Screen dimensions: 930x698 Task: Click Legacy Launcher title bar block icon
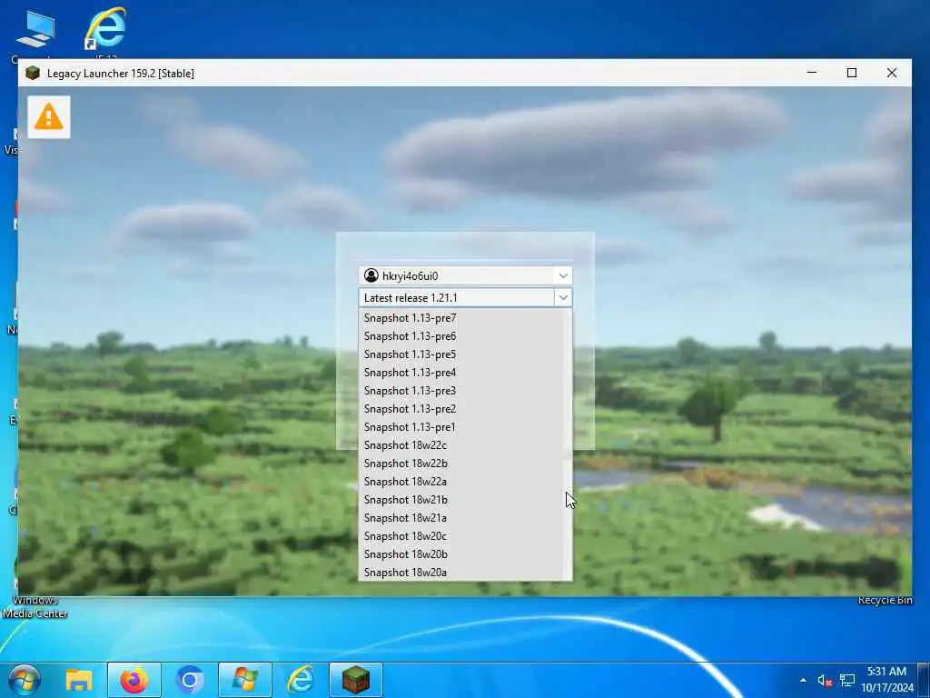click(33, 73)
